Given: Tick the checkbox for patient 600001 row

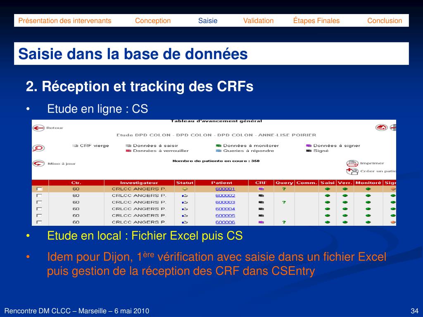Looking at the screenshot, I should pos(39,189).
